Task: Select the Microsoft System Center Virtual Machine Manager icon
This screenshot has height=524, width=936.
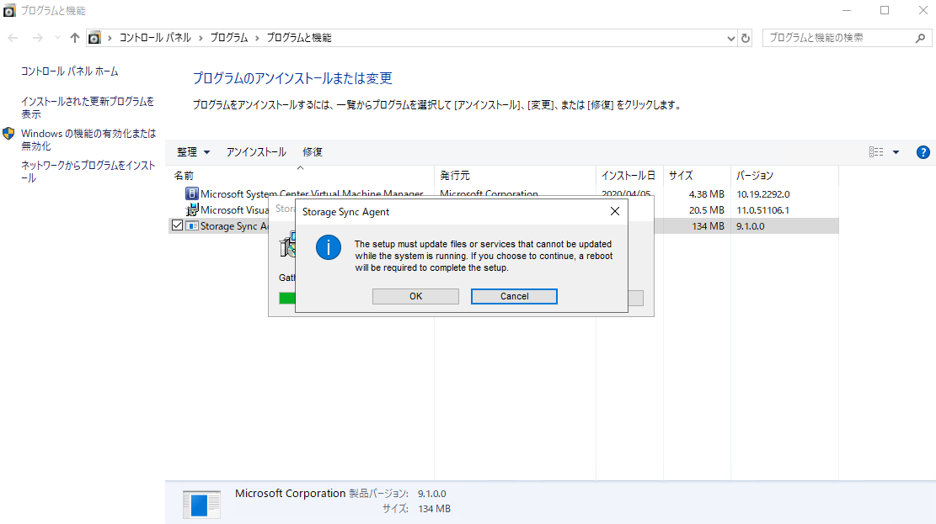Action: pos(191,193)
